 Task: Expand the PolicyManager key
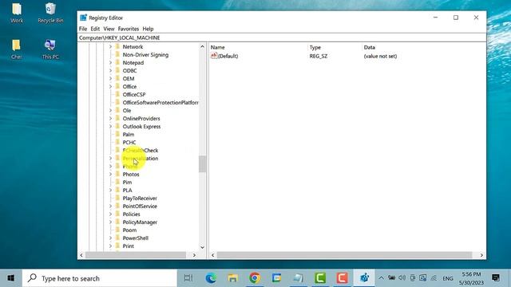coord(110,222)
